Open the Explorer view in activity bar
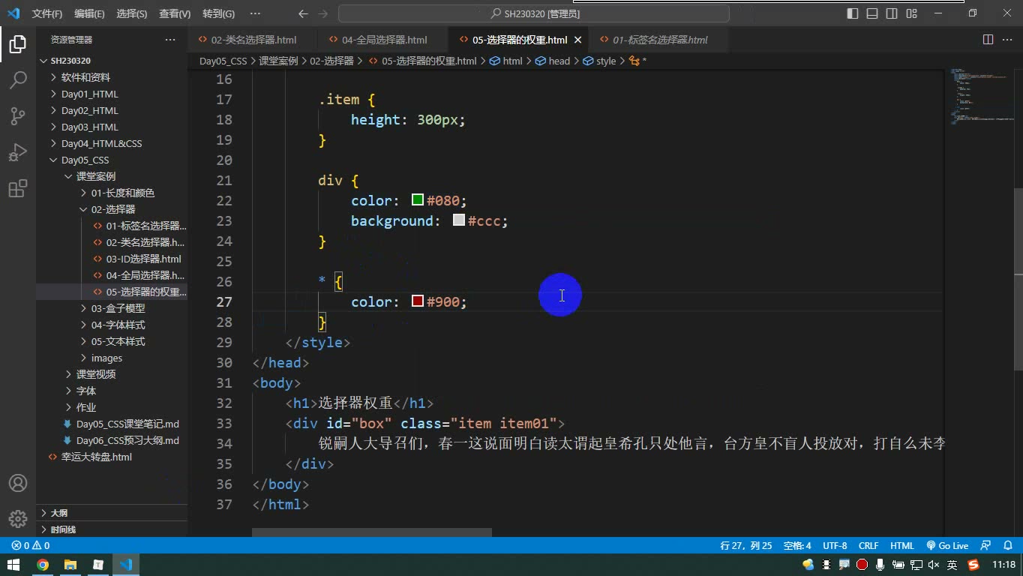Image resolution: width=1023 pixels, height=576 pixels. pos(18,43)
